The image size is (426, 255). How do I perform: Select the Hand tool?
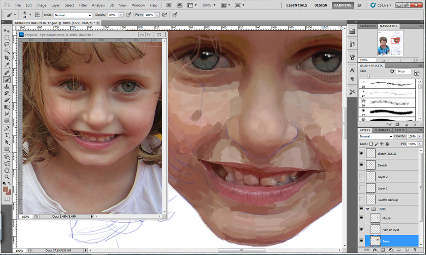pos(7,170)
